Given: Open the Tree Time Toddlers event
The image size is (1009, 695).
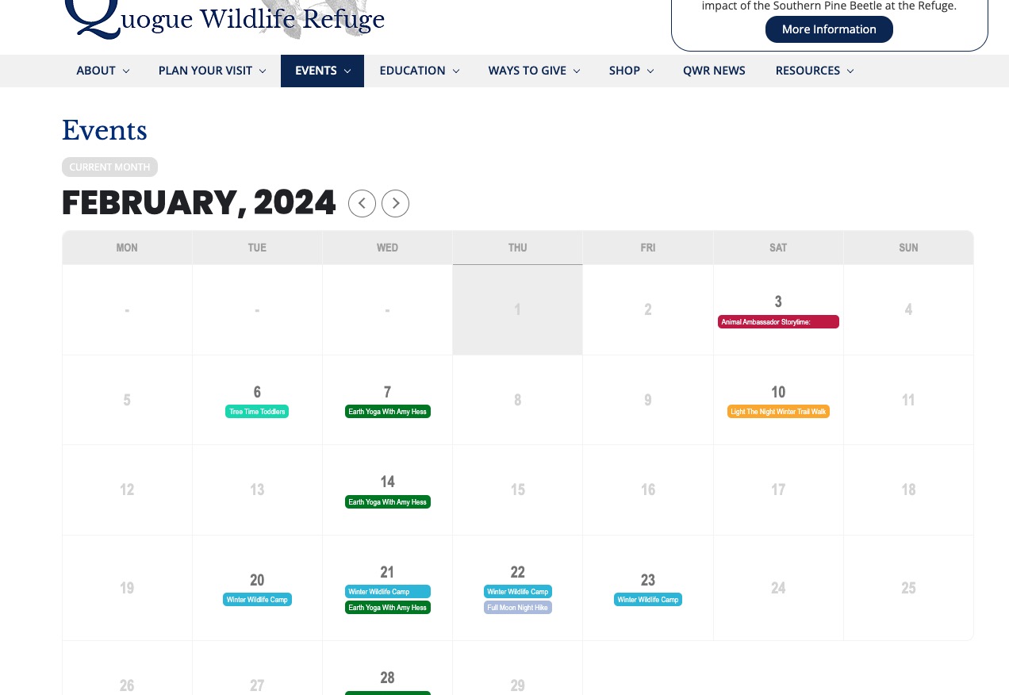Looking at the screenshot, I should pyautogui.click(x=257, y=412).
